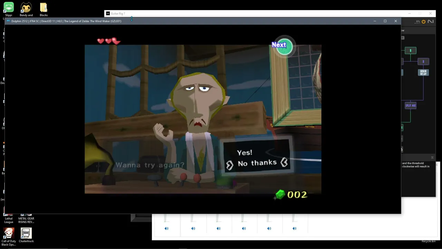Screen dimensions: 442x249
Task: Select the Split Mix block in Guitar Rig
Action: pos(411,105)
